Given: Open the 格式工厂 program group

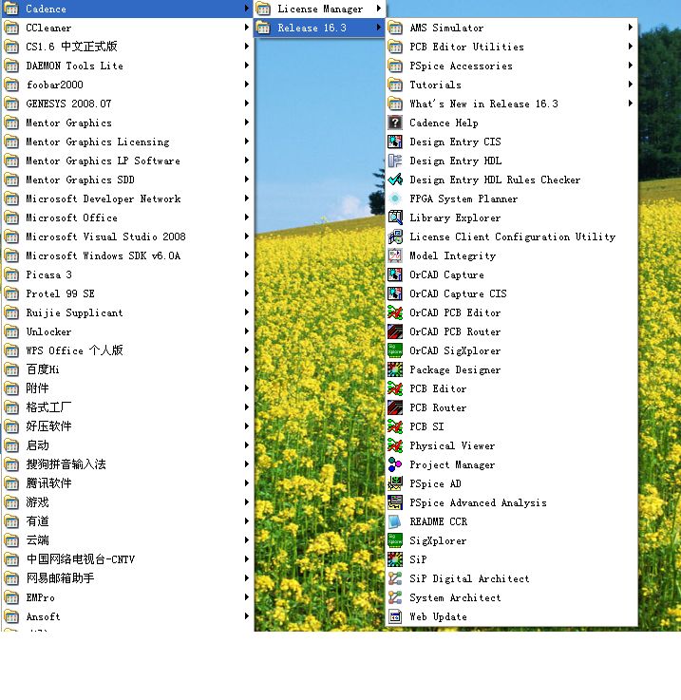Looking at the screenshot, I should point(127,407).
